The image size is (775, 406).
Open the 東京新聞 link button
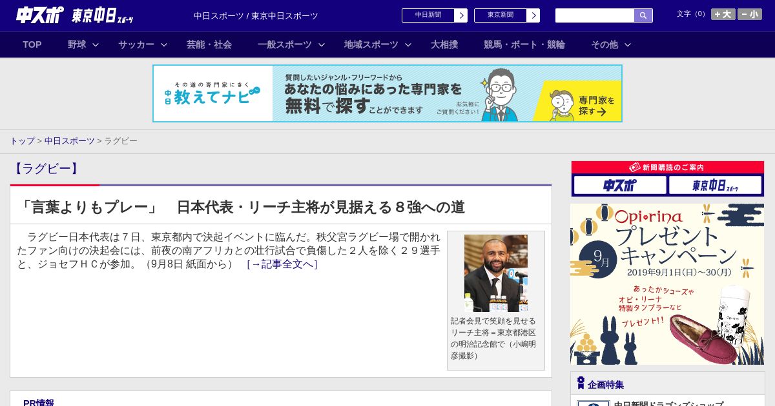coord(501,15)
